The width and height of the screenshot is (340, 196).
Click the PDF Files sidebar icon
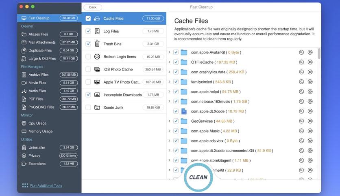[x=24, y=99]
